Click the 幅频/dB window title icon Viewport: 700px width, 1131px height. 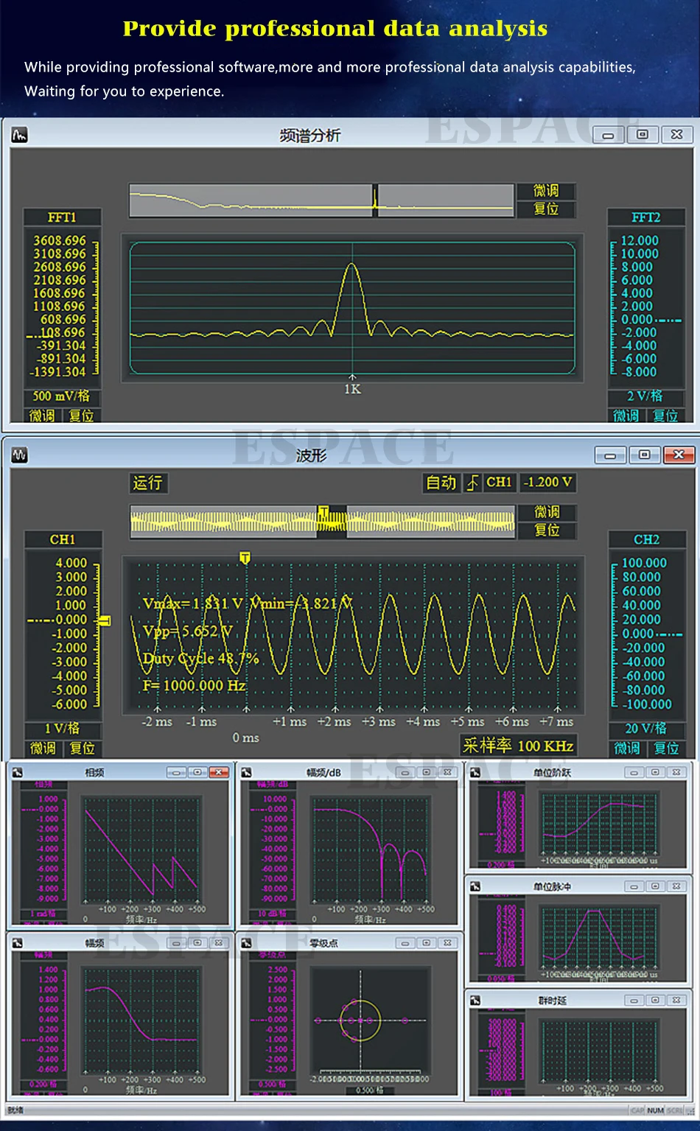coord(246,772)
